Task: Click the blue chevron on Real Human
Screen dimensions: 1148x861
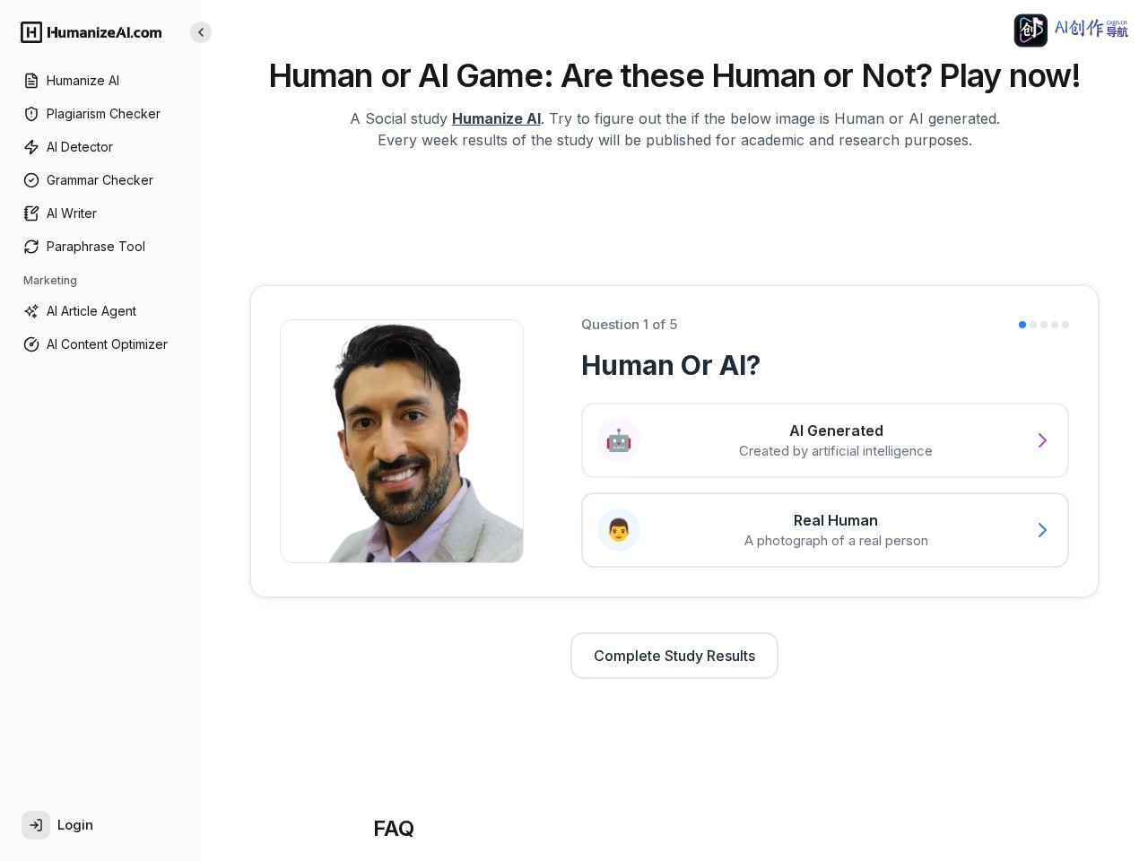Action: pyautogui.click(x=1042, y=530)
